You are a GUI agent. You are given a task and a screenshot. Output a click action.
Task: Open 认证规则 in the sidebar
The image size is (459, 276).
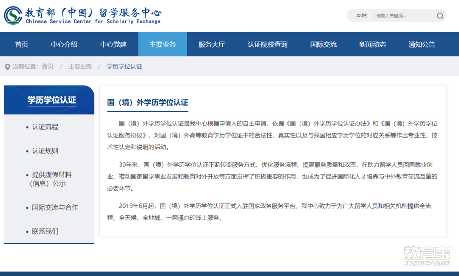point(45,151)
